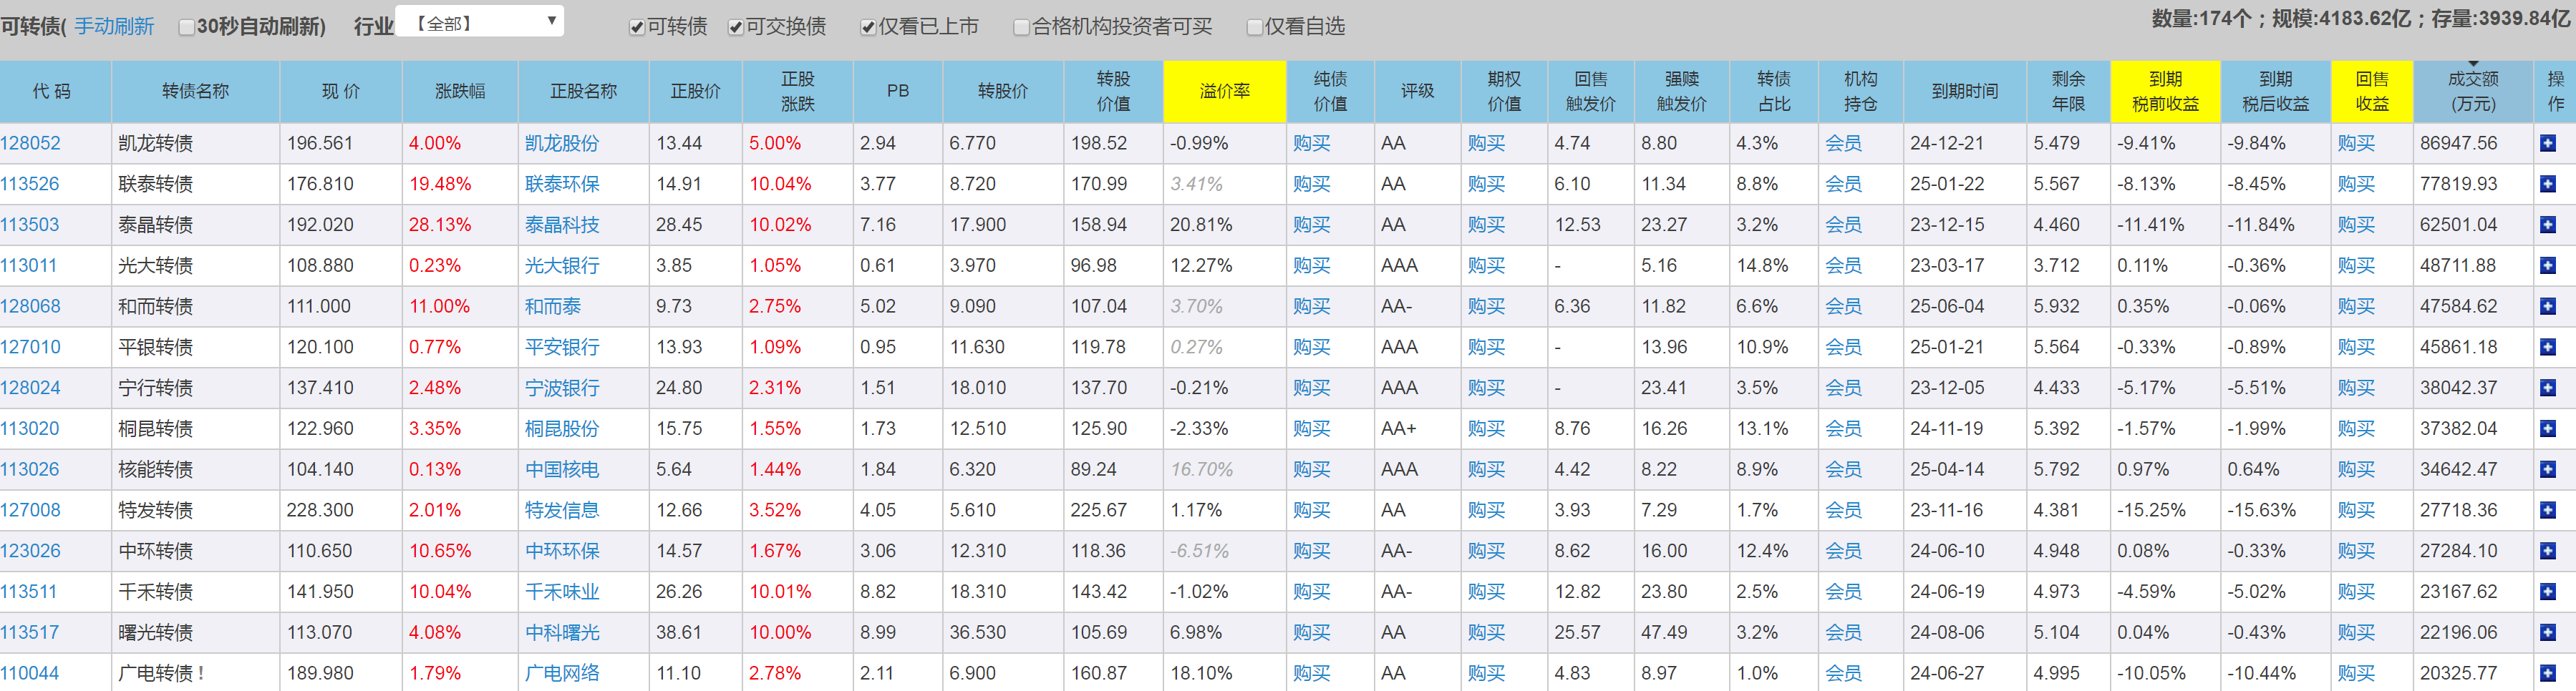Open stock link 联泰环保
The height and width of the screenshot is (691, 2576).
562,185
